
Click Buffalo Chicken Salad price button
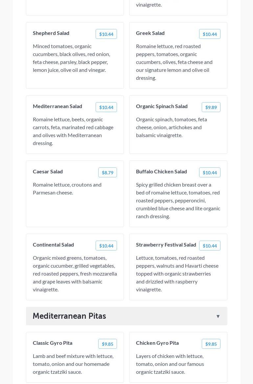click(210, 172)
